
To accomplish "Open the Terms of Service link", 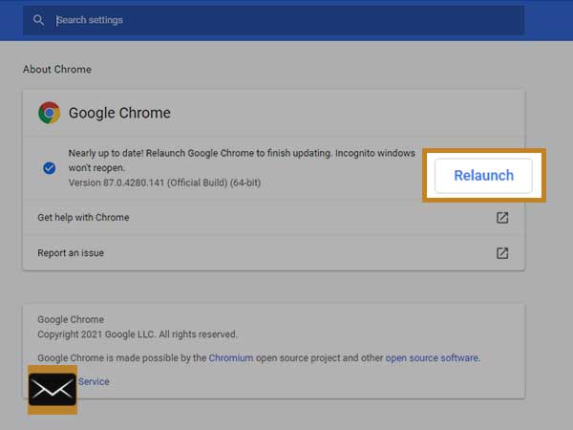I will click(94, 381).
